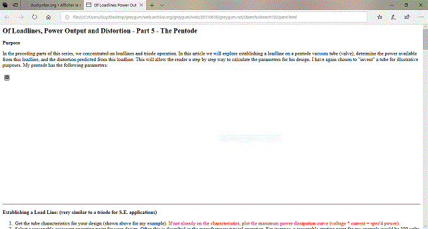The image size is (428, 229).
Task: Show the set-aside tabs icon
Action: [5, 5]
